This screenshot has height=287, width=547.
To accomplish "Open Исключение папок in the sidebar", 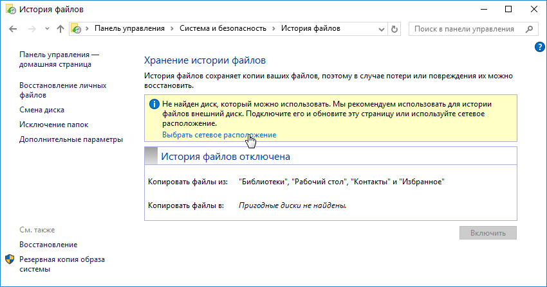I will (54, 125).
